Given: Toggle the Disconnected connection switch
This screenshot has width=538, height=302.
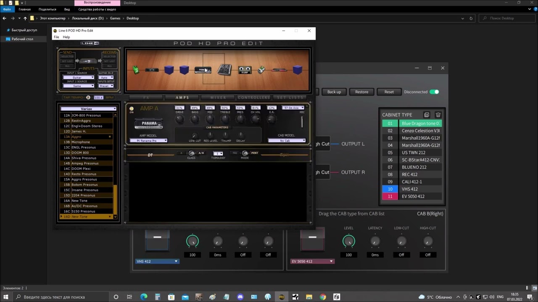Looking at the screenshot, I should [x=434, y=92].
